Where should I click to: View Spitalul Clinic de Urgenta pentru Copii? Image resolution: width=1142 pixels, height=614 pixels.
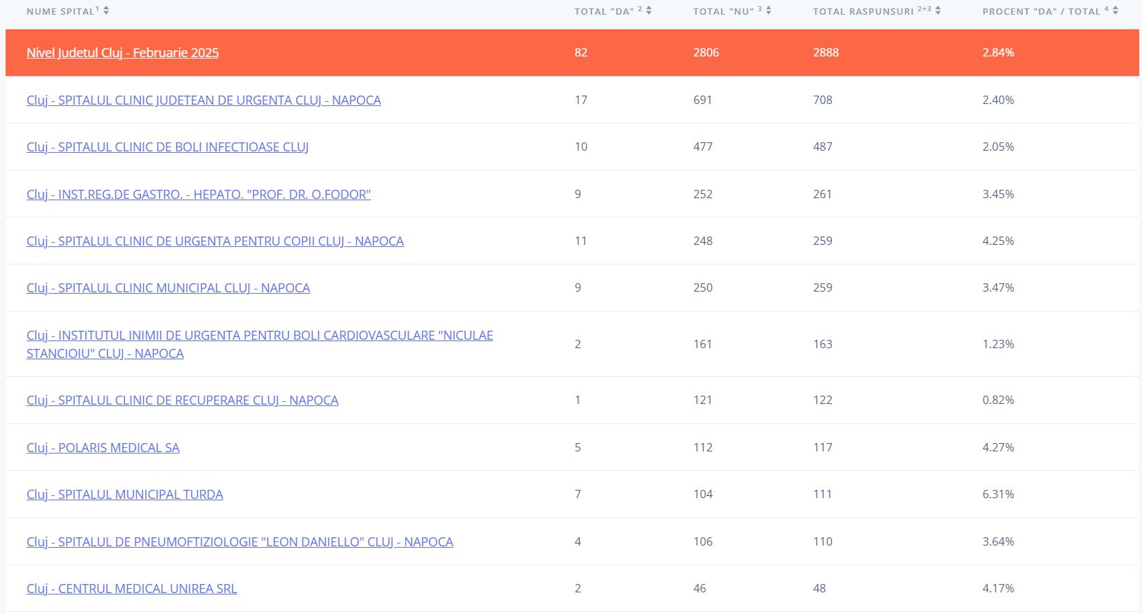214,241
